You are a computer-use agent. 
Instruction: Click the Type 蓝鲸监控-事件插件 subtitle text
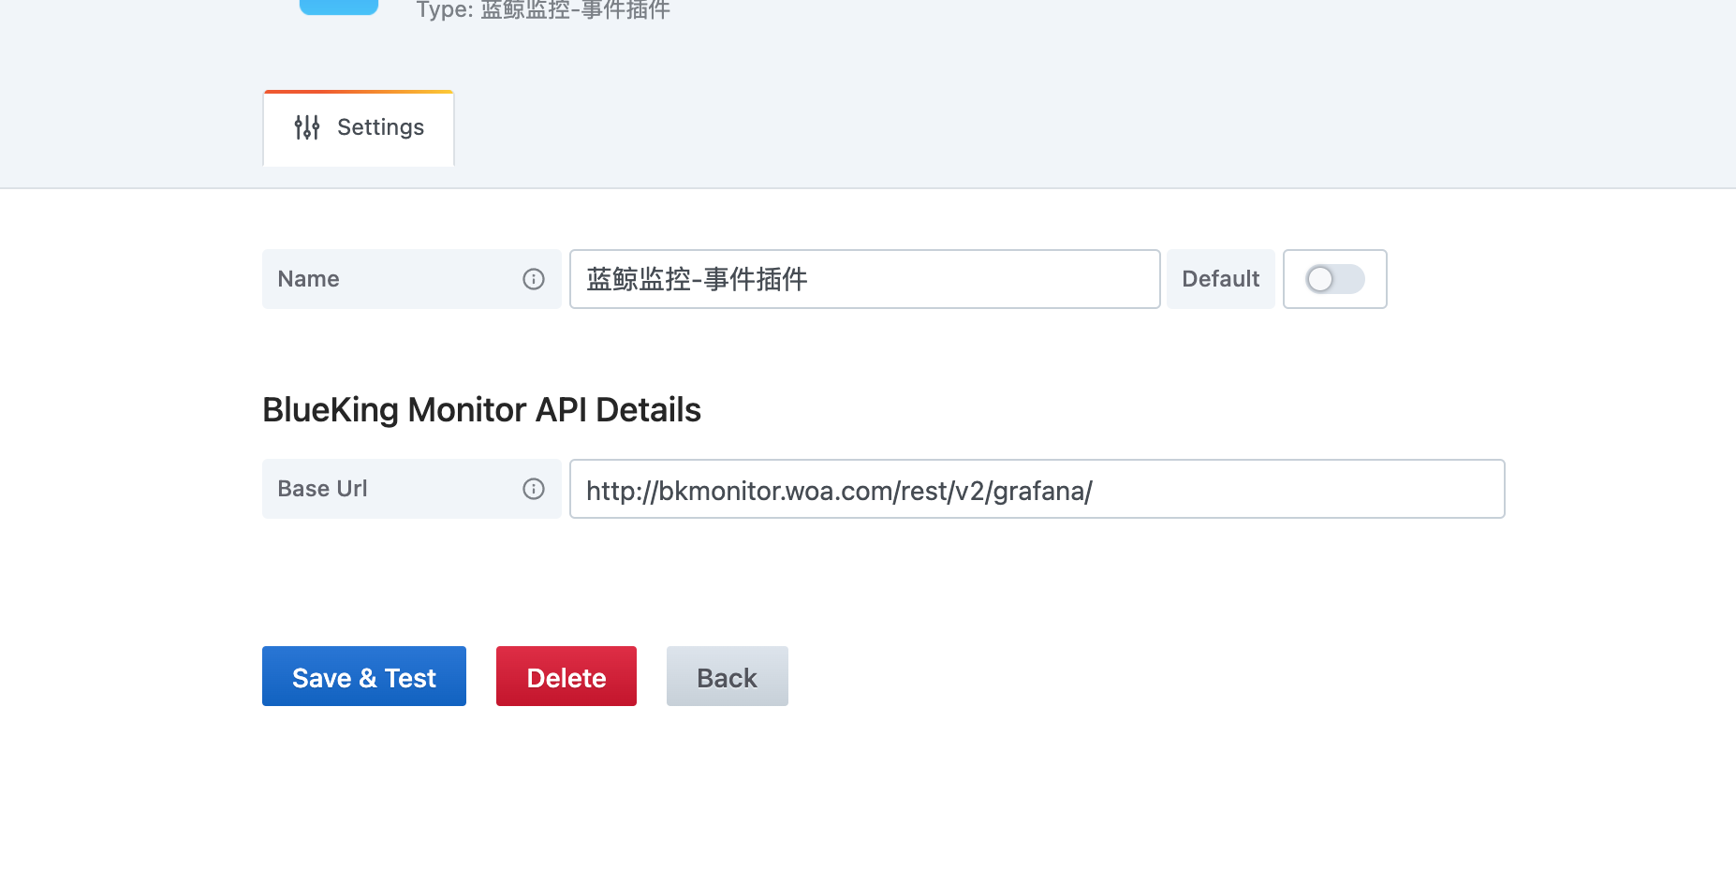click(x=543, y=10)
